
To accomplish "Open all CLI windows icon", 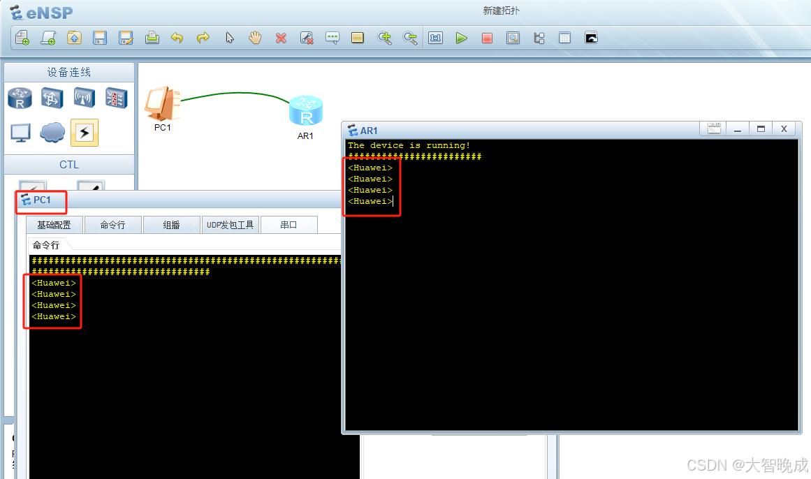I will (x=591, y=38).
